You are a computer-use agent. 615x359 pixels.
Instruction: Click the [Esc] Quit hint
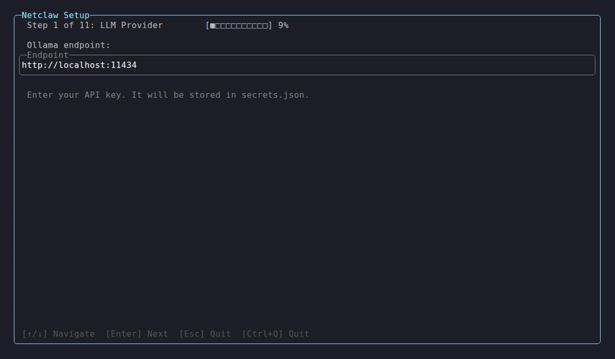coord(205,334)
